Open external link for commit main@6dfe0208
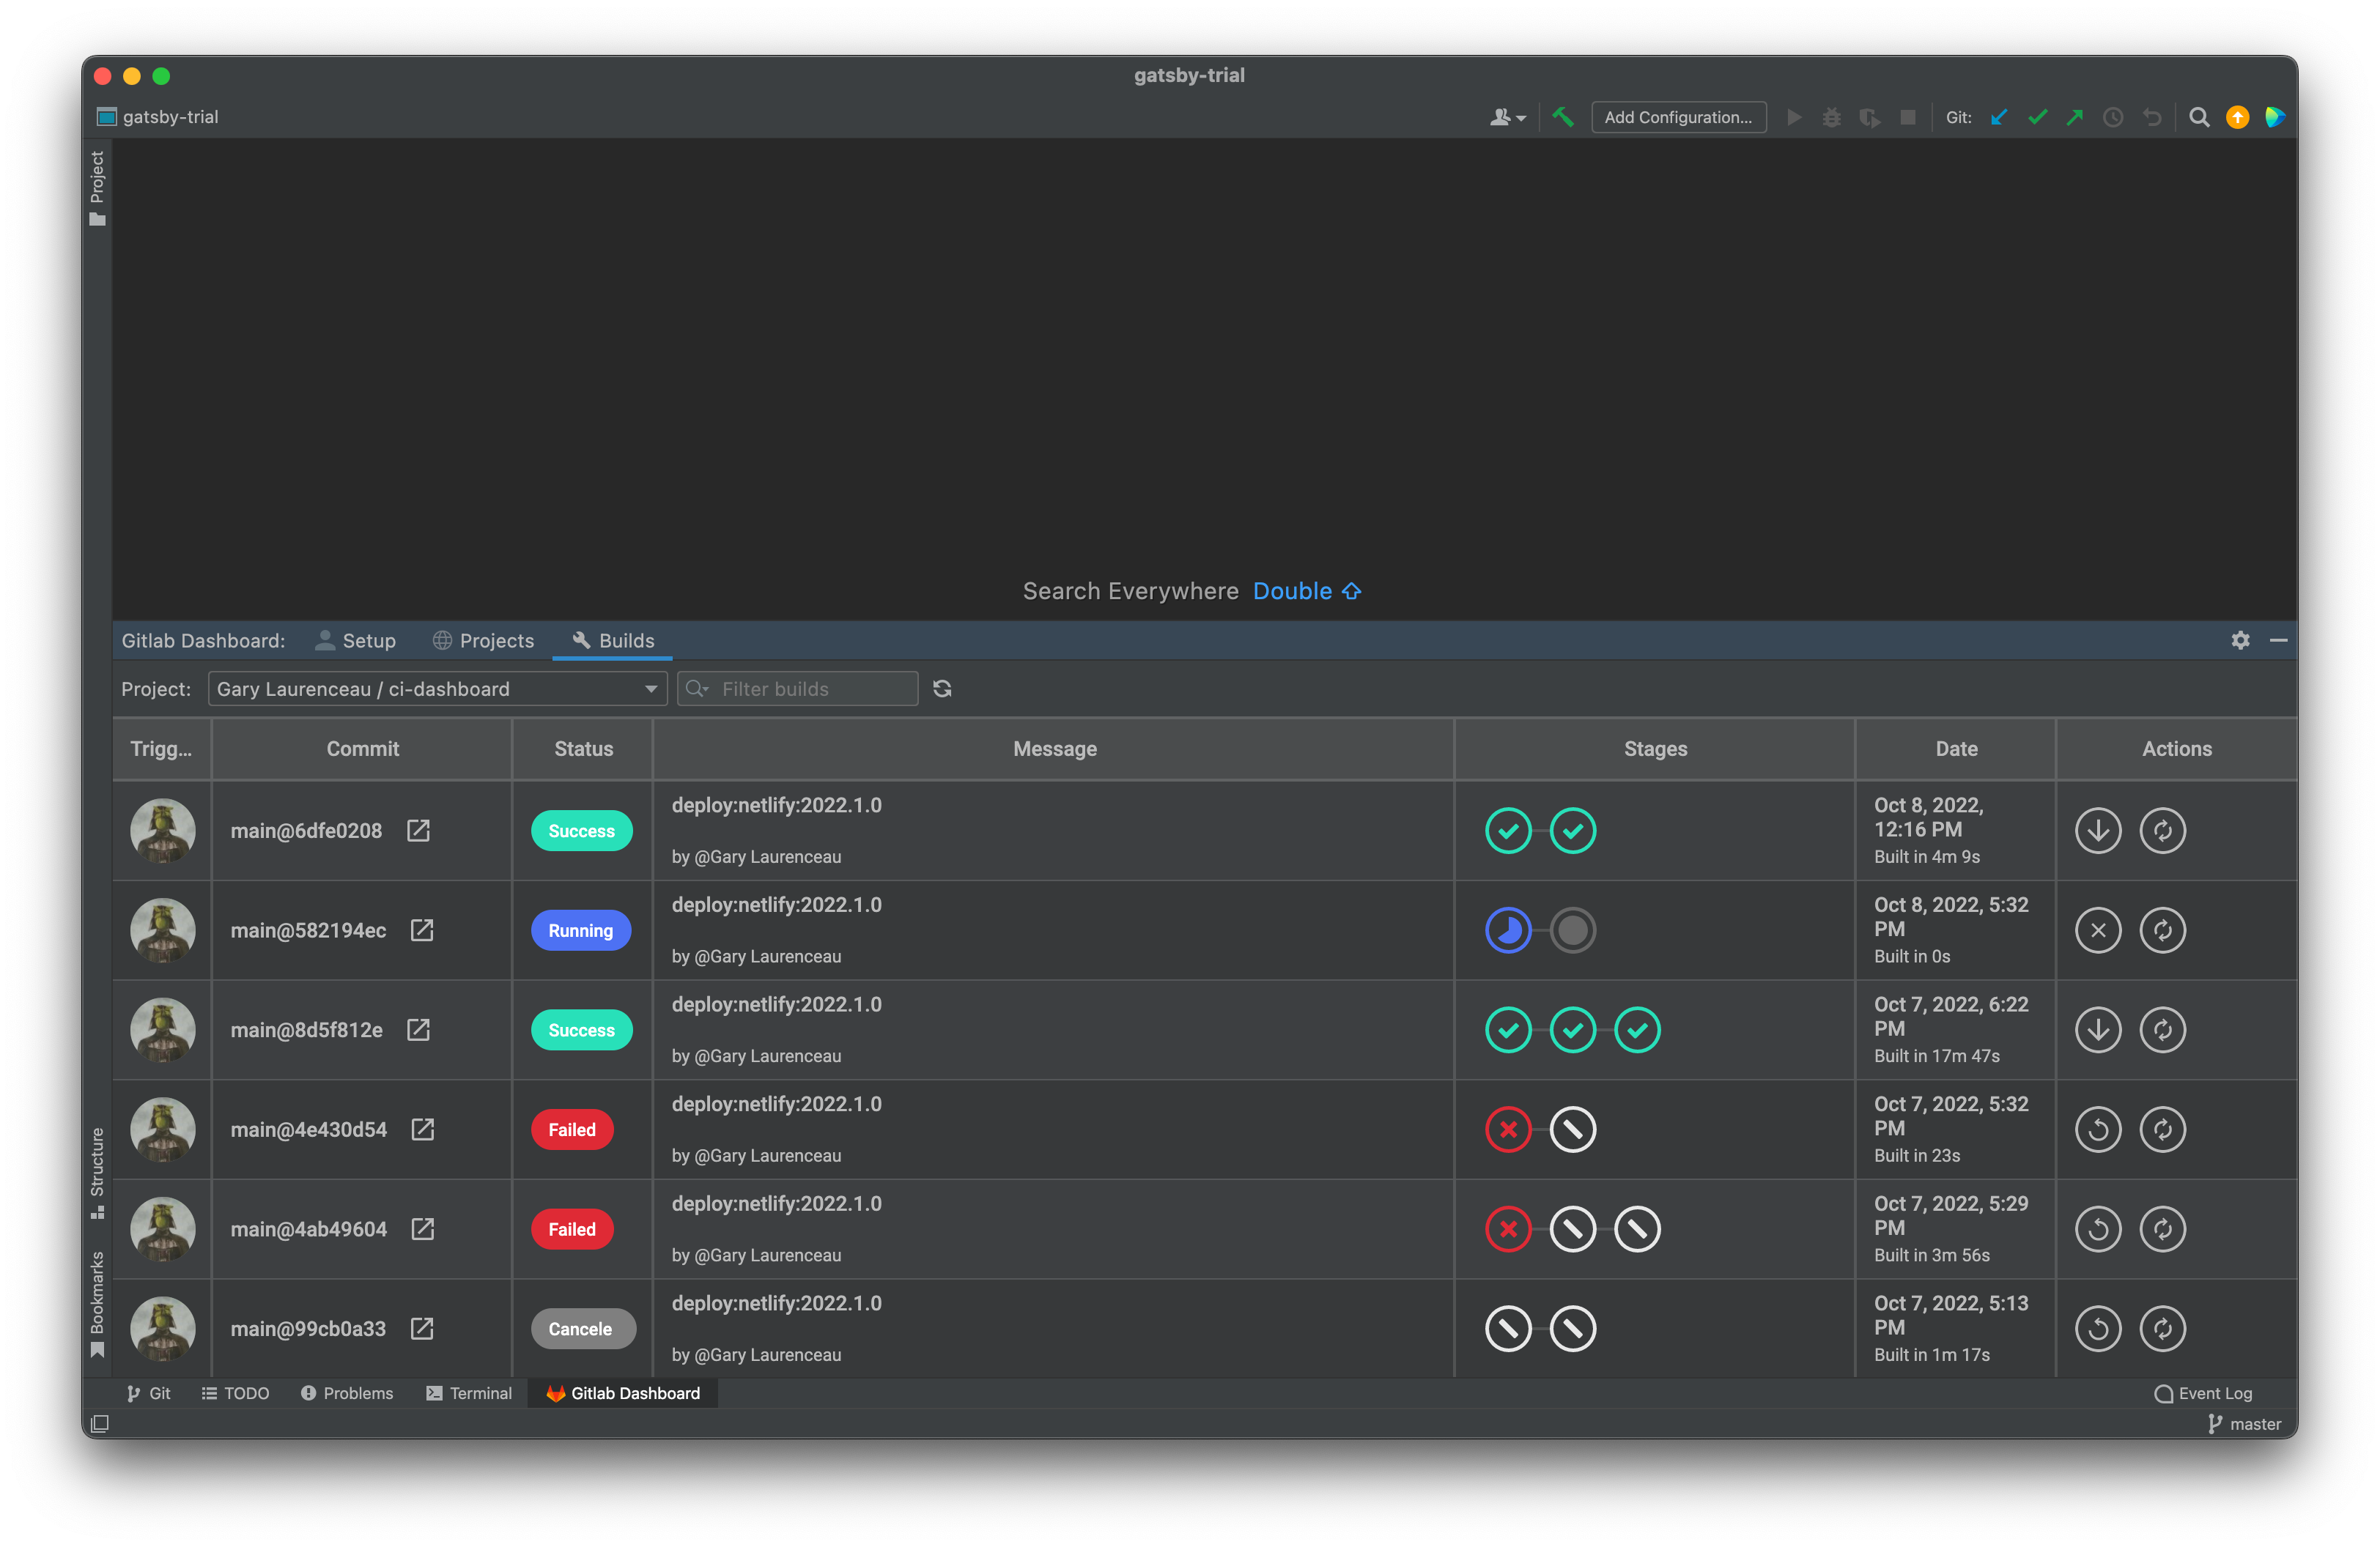This screenshot has width=2380, height=1547. tap(418, 831)
